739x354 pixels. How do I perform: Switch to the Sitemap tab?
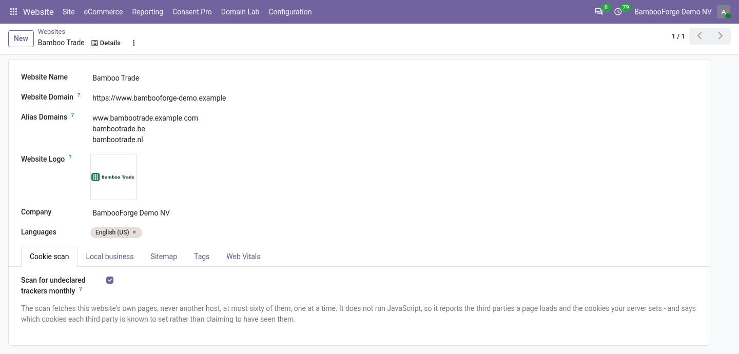coord(164,257)
